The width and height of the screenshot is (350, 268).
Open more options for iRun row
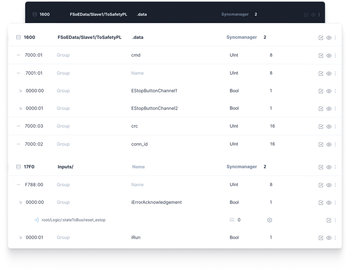(335, 238)
